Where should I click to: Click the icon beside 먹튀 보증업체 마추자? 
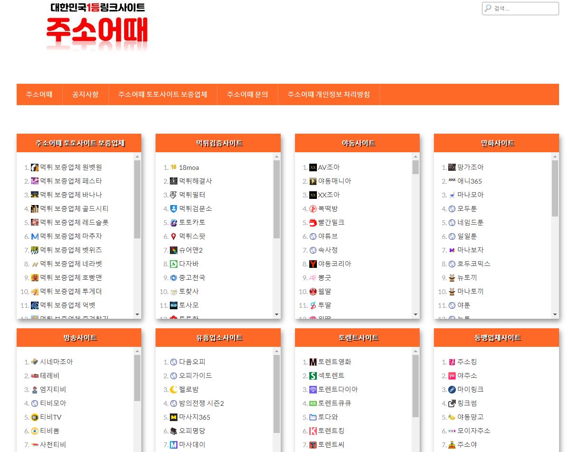tap(35, 236)
